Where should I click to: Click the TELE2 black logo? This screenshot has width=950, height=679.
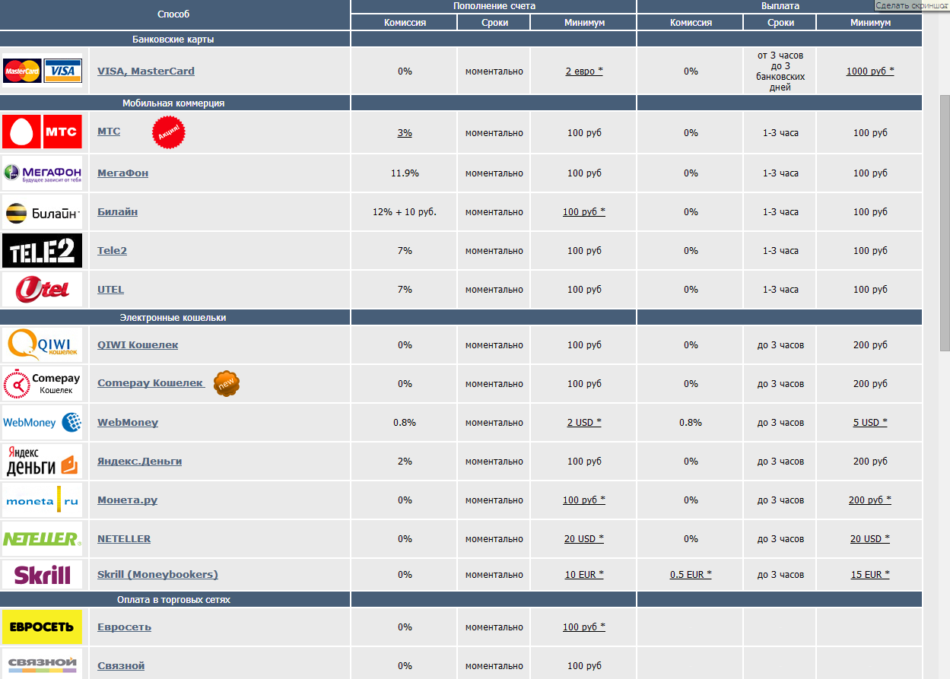coord(42,251)
